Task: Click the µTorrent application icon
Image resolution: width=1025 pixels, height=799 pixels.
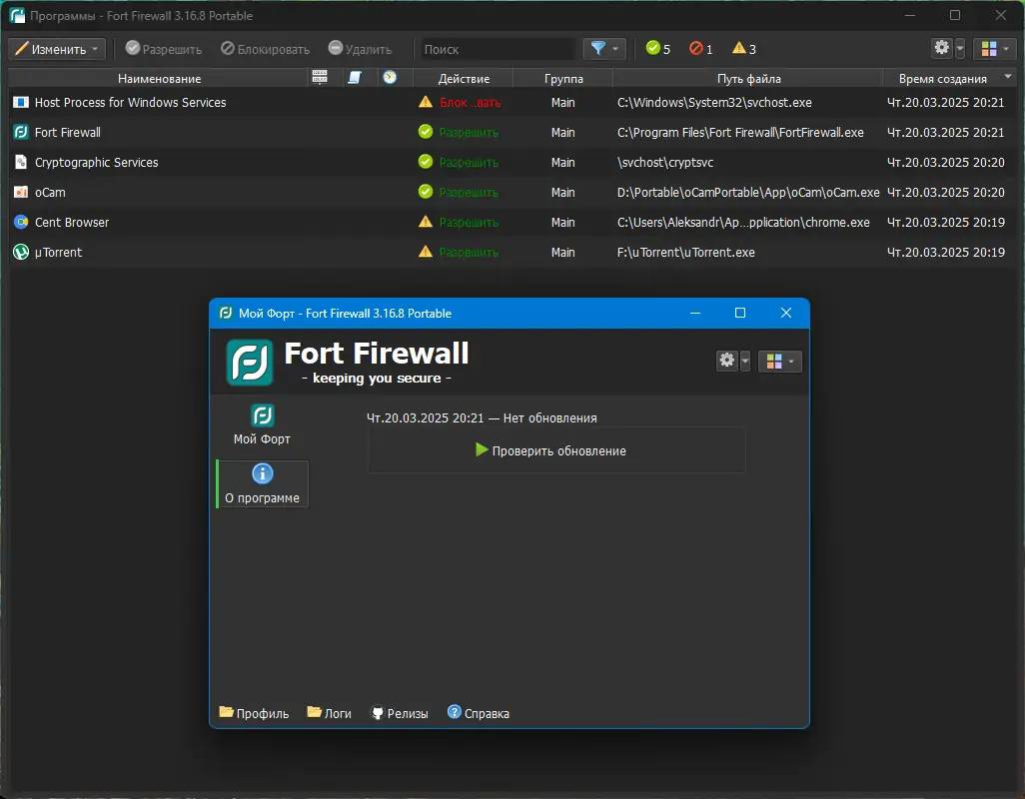Action: (21, 252)
